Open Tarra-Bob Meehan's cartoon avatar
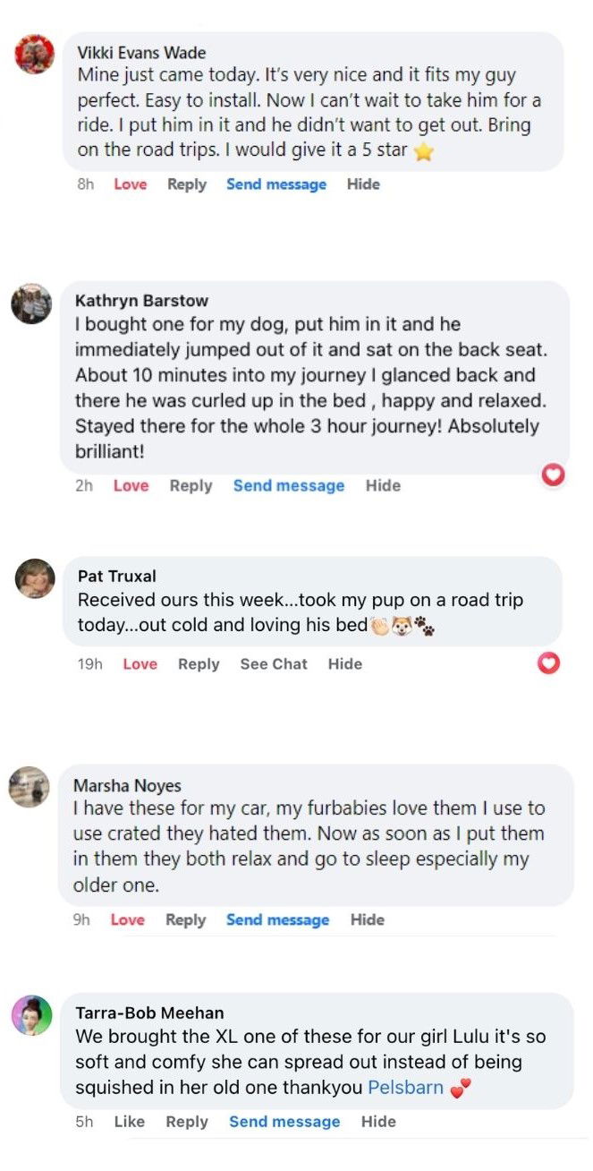The width and height of the screenshot is (593, 1171). click(x=31, y=1015)
